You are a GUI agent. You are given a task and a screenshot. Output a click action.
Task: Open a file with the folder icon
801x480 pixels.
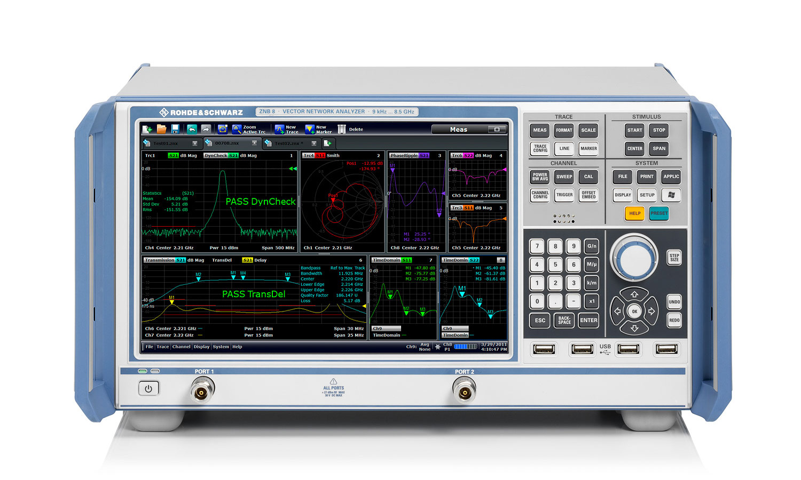click(161, 129)
